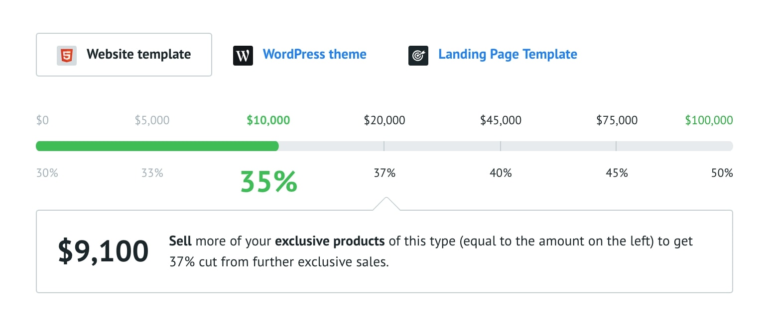Click the 37% commission tier label

coord(384,173)
